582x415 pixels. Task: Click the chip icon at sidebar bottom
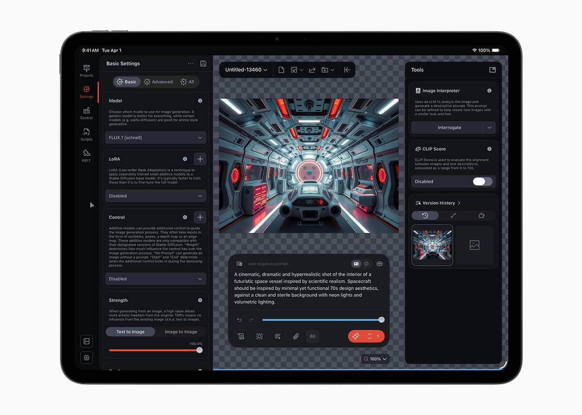click(x=86, y=358)
